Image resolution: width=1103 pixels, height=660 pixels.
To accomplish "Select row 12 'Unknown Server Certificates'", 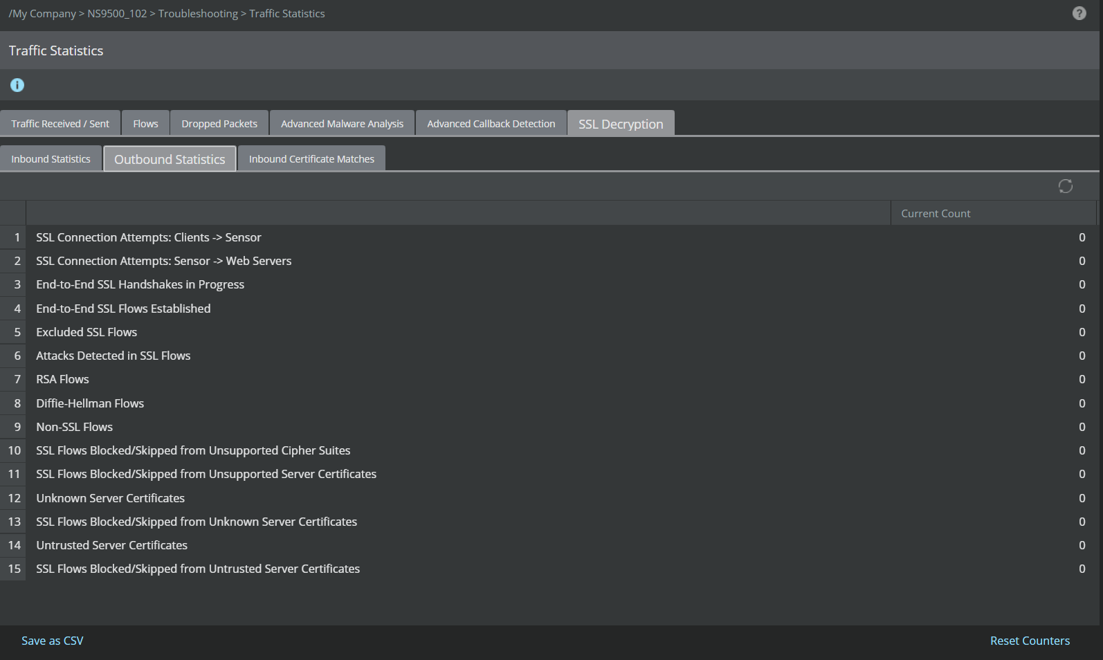I will click(x=548, y=498).
